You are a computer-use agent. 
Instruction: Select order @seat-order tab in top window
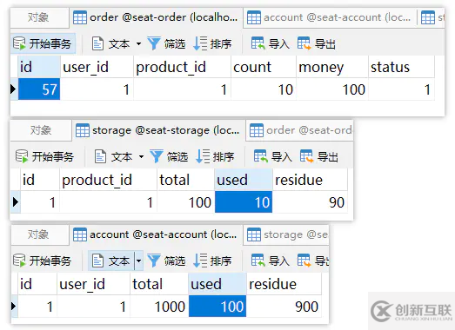[x=156, y=17]
